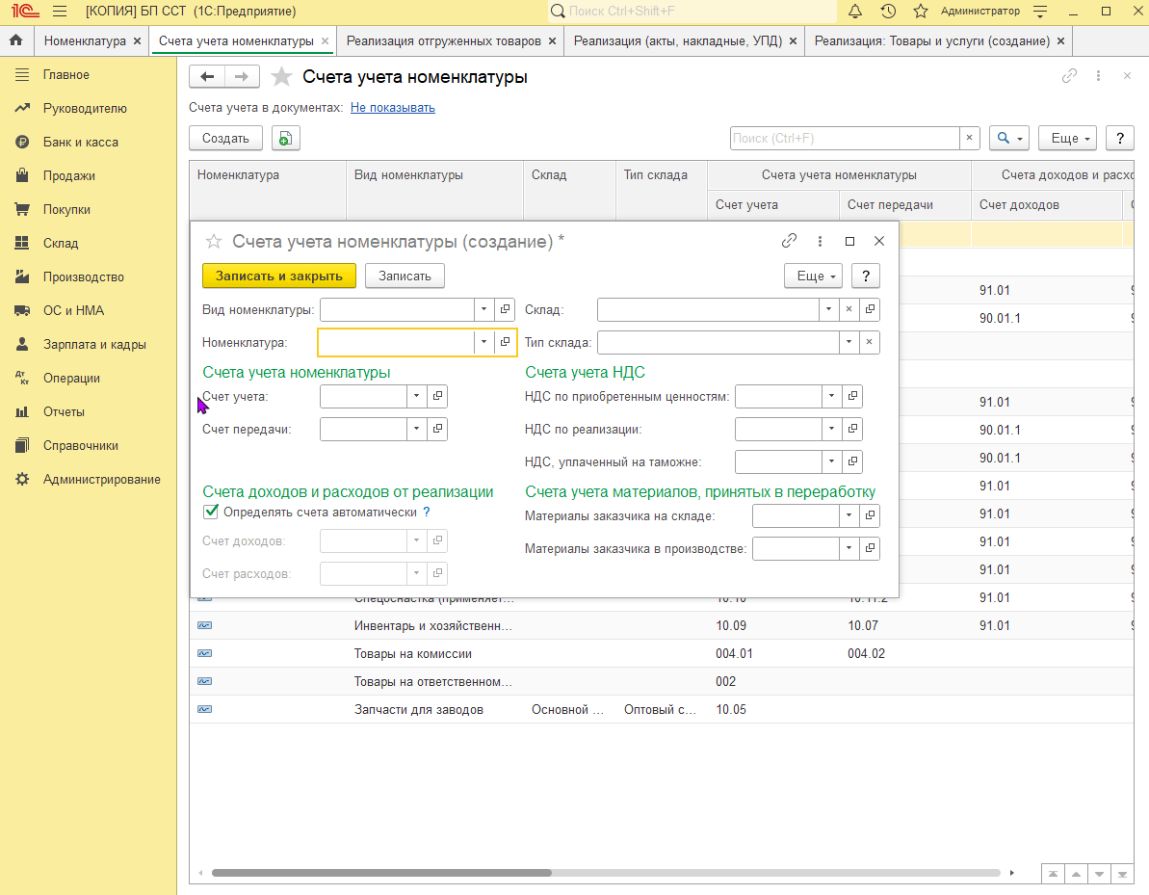
Task: Open favorites star in the title bar
Action: [921, 11]
